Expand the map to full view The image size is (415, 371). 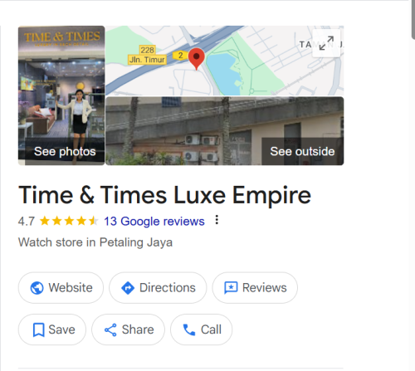(326, 43)
